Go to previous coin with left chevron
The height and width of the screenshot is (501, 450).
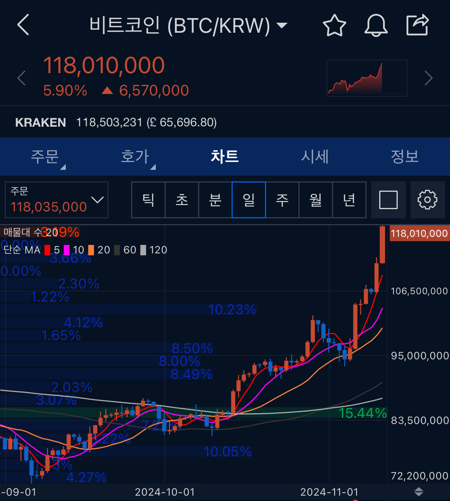[22, 78]
